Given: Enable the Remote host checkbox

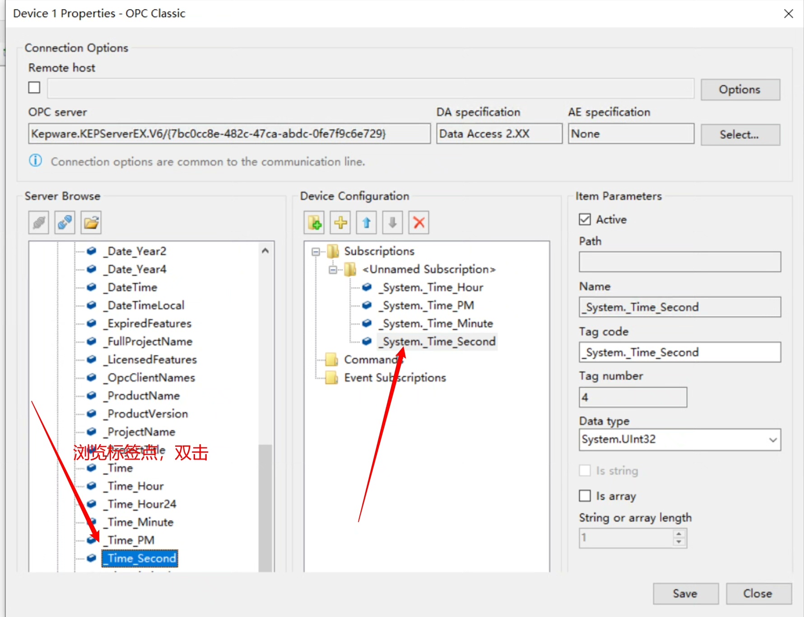Looking at the screenshot, I should pos(34,88).
